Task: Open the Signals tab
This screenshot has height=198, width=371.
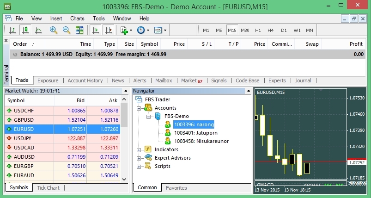Action: pyautogui.click(x=219, y=80)
